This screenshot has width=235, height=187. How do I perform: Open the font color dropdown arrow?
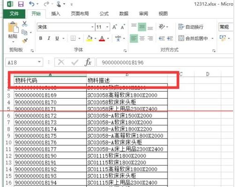click(x=108, y=39)
